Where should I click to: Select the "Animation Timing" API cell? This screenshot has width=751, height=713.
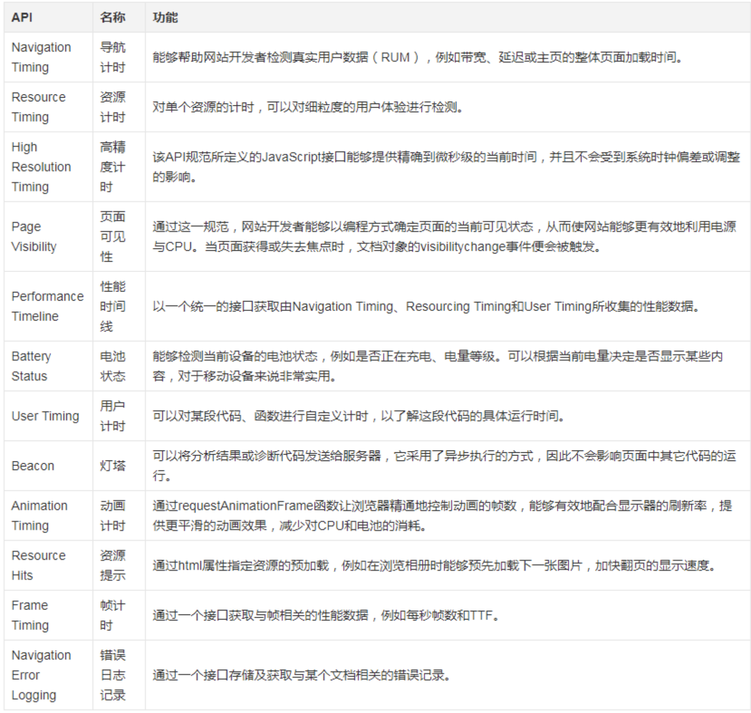tap(39, 515)
